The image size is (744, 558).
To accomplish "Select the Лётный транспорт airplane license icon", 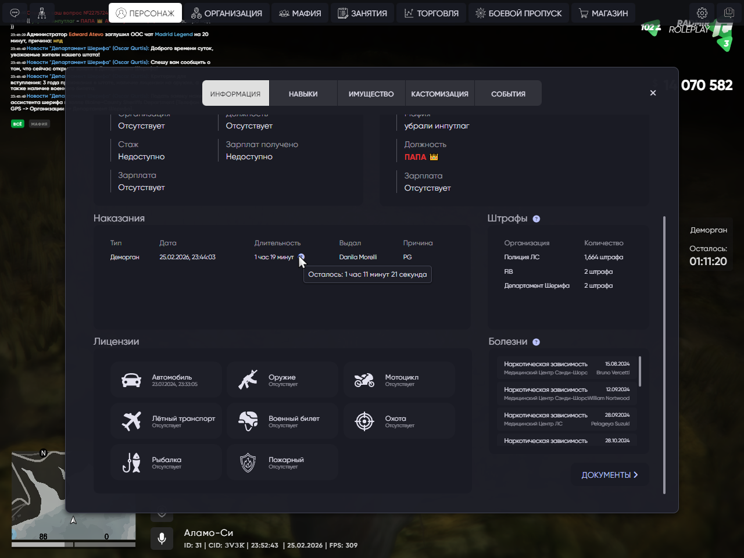I will tap(131, 421).
